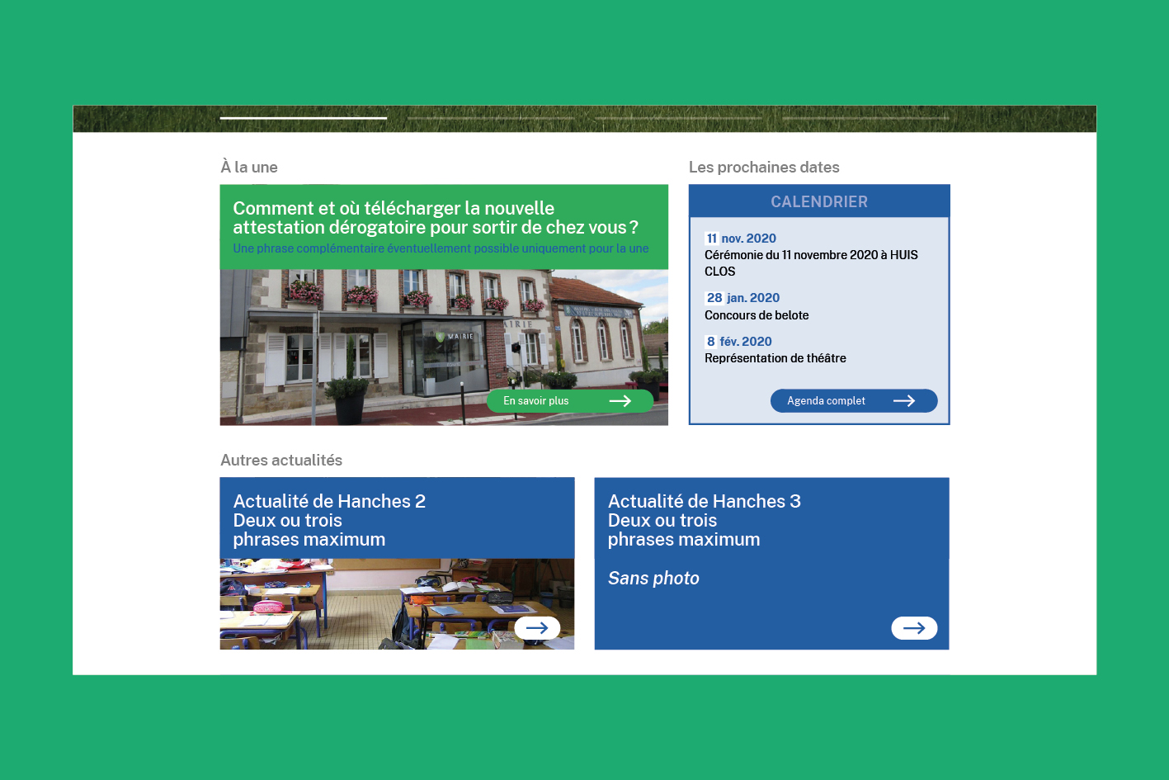Open the 'Agenda complet' button
This screenshot has height=780, width=1169.
854,401
